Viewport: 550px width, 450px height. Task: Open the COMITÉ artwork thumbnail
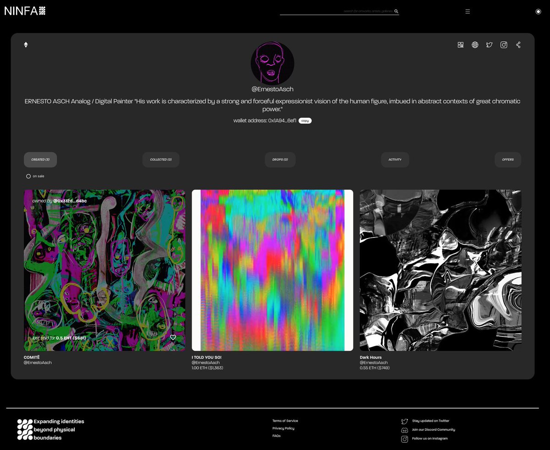pyautogui.click(x=104, y=270)
